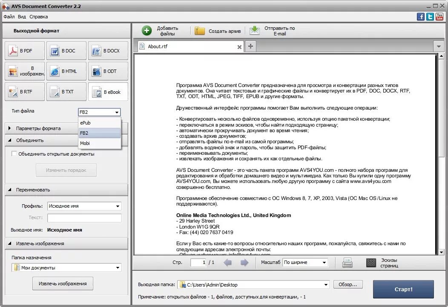This screenshot has height=307, width=448.
Task: Go to the previous page arrow
Action: coord(228,262)
